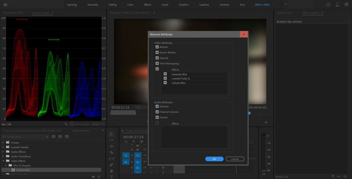
Task: Select the Hand tool
Action: (x=111, y=171)
